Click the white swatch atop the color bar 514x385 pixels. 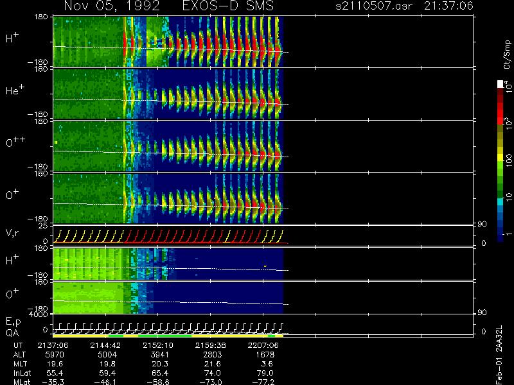[501, 84]
